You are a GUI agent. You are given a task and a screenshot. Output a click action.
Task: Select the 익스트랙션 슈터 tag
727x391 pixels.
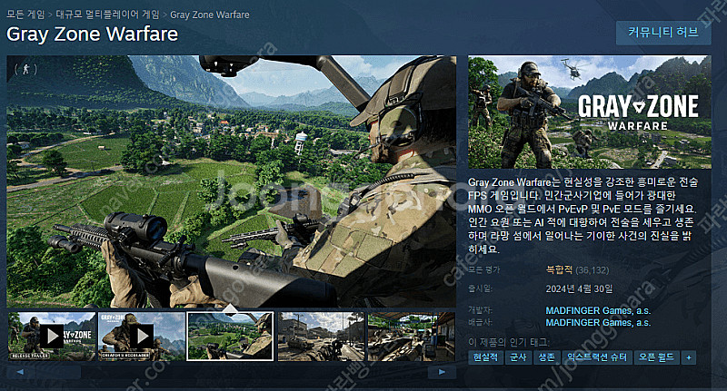click(x=597, y=357)
